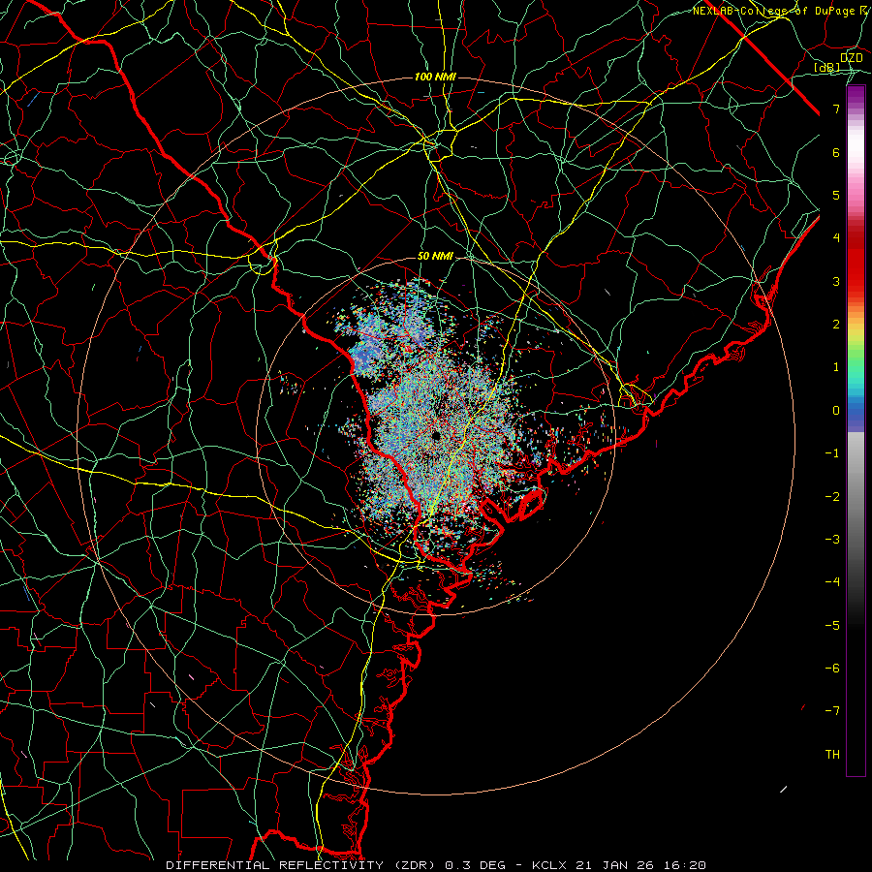Click the "-4" value on the color scale
Viewport: 872px width, 872px height.
pos(832,581)
